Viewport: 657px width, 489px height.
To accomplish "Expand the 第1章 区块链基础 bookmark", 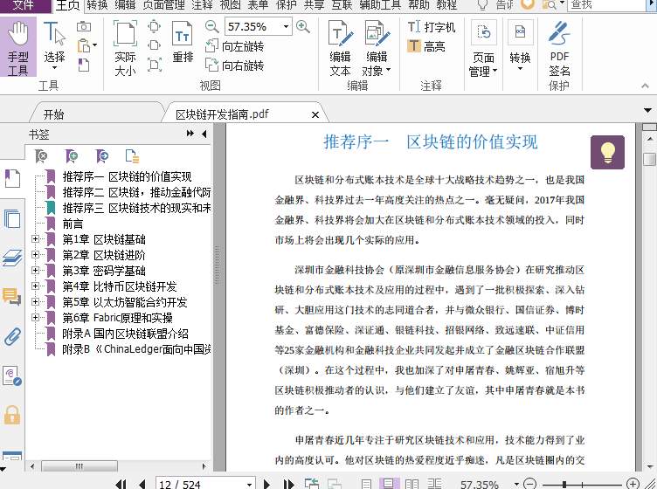I will (35, 239).
